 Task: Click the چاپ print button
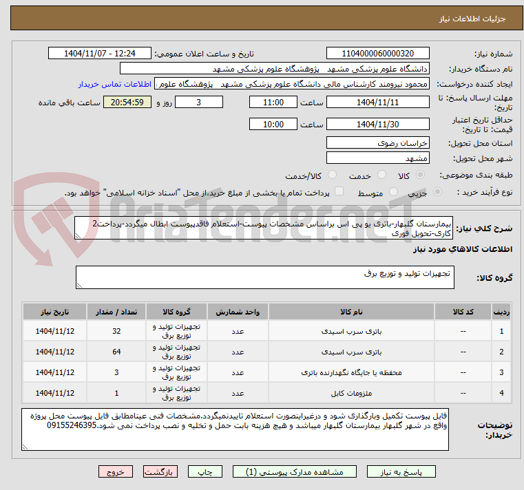point(205,471)
